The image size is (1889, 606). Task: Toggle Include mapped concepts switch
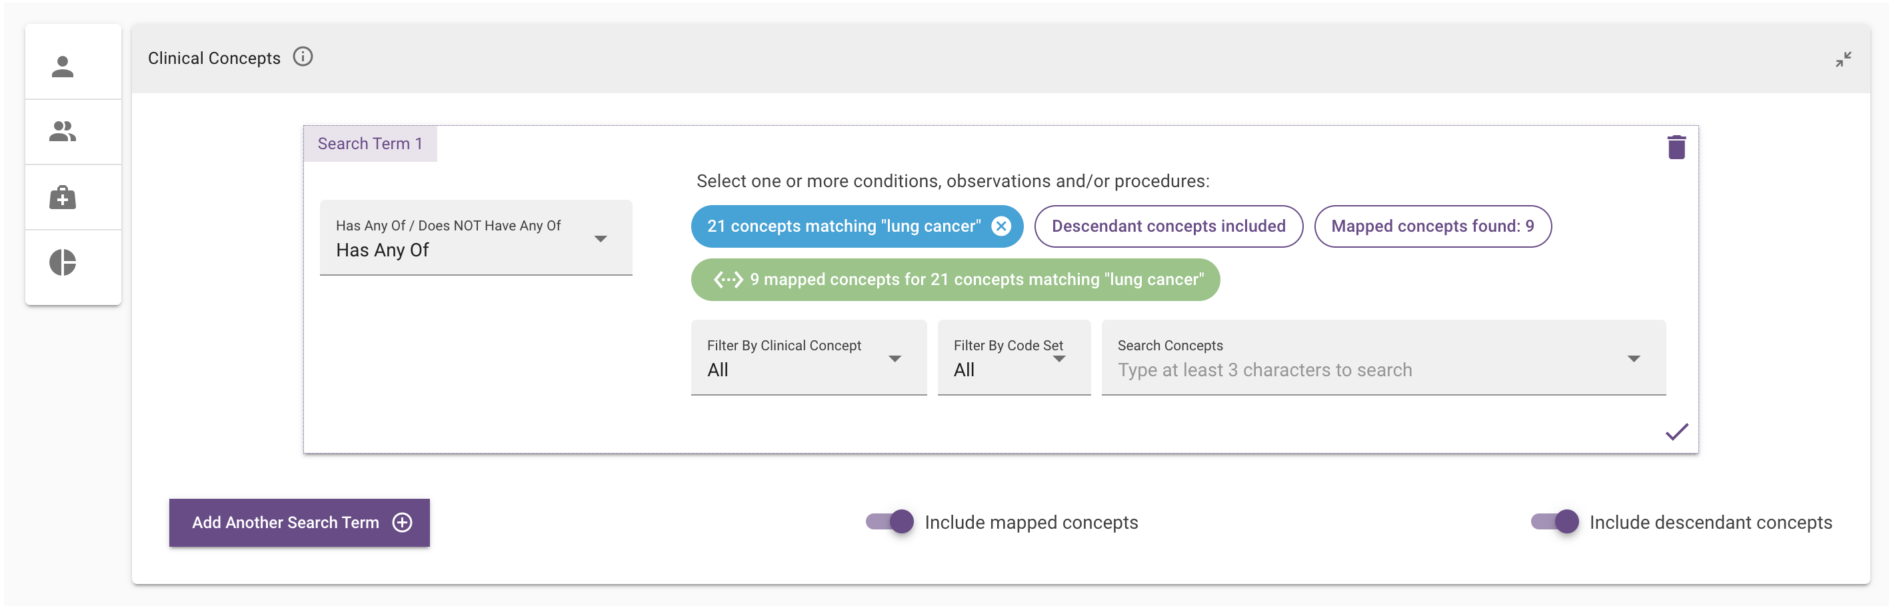(889, 521)
